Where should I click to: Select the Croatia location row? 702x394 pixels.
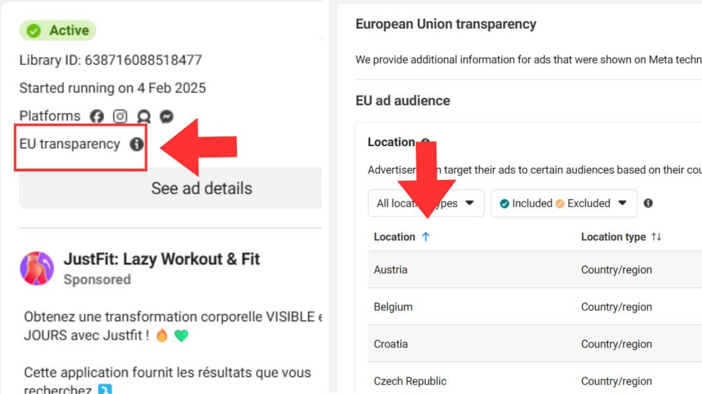tap(535, 344)
